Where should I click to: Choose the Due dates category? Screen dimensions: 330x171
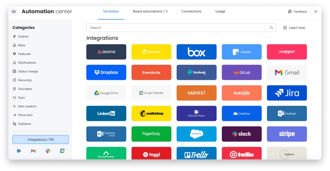[22, 89]
